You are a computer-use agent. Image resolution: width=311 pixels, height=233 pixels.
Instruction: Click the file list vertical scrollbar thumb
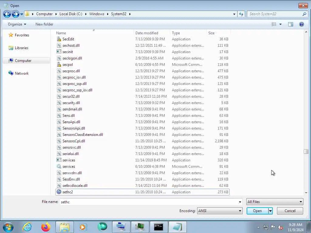pyautogui.click(x=306, y=151)
